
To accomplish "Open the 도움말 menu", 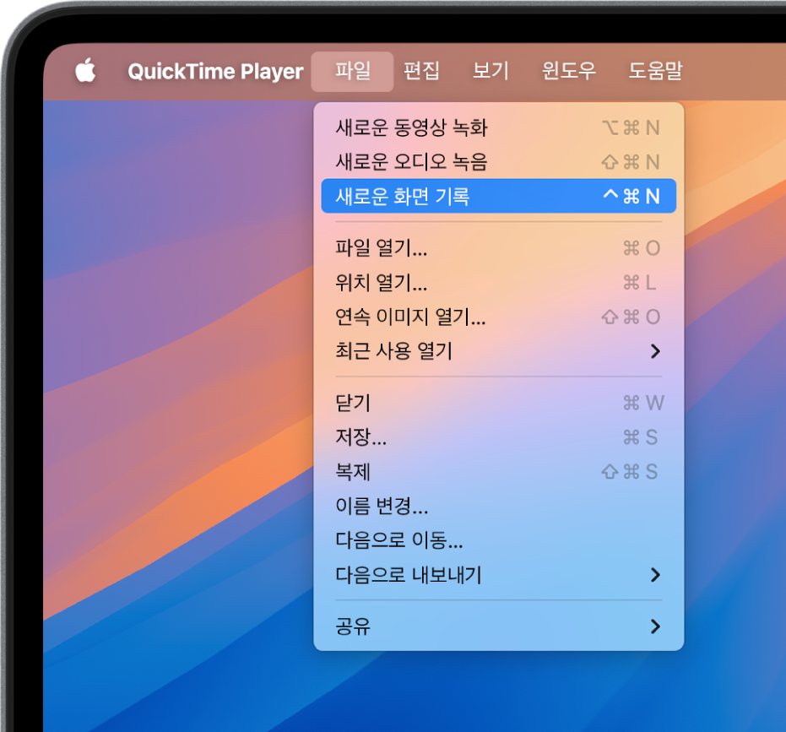I will pos(656,71).
